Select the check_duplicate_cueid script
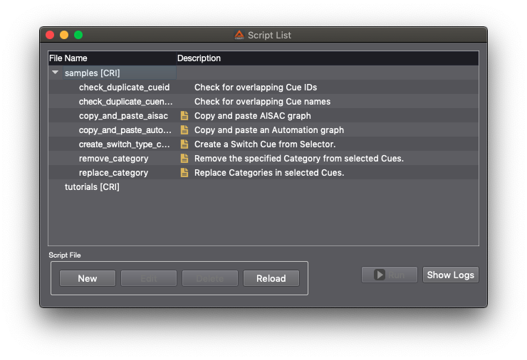Image resolution: width=527 pixels, height=360 pixels. (124, 88)
